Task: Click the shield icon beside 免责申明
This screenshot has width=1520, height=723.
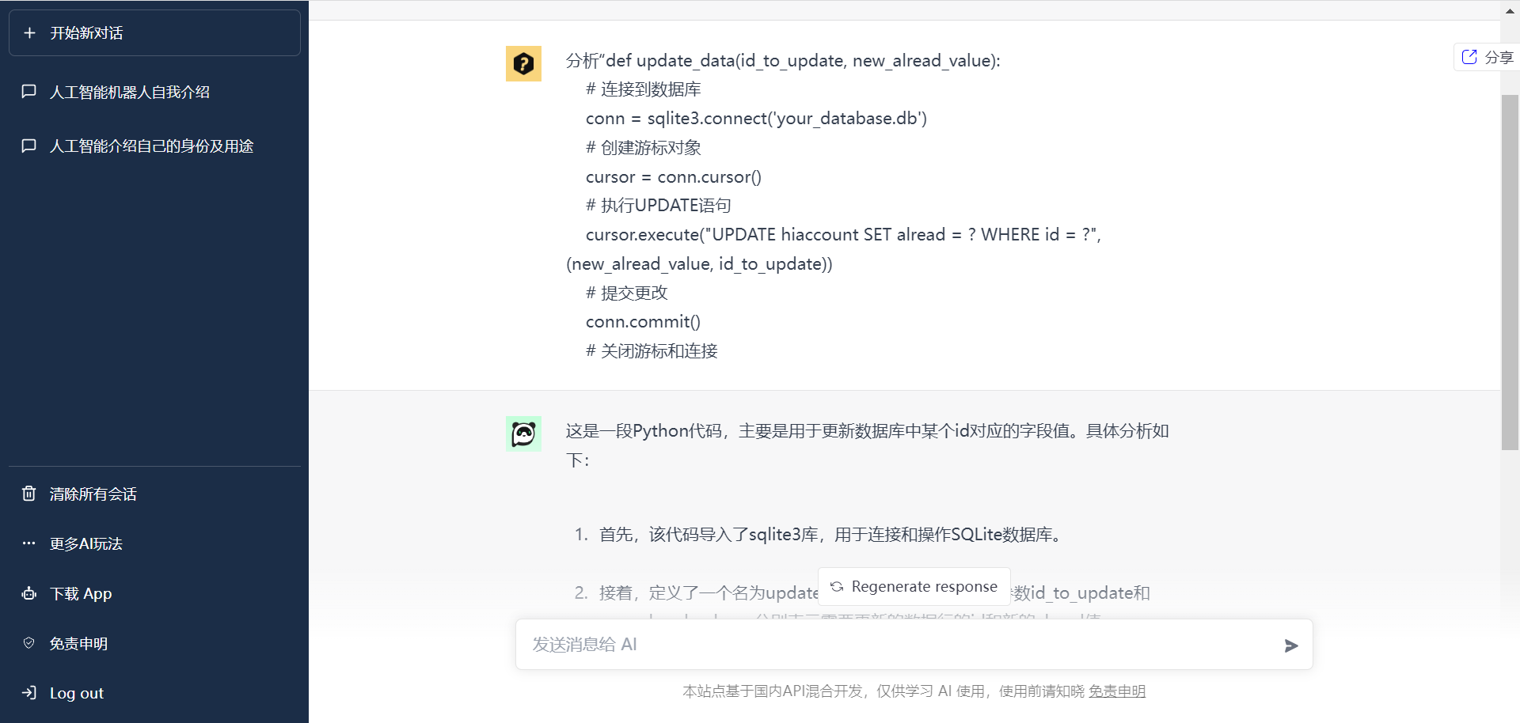Action: pyautogui.click(x=28, y=643)
